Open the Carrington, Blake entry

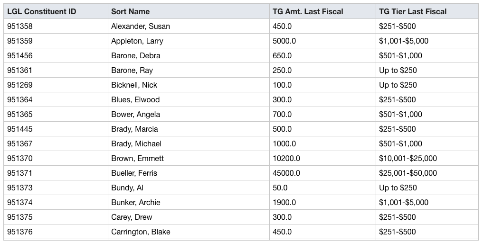point(141,232)
